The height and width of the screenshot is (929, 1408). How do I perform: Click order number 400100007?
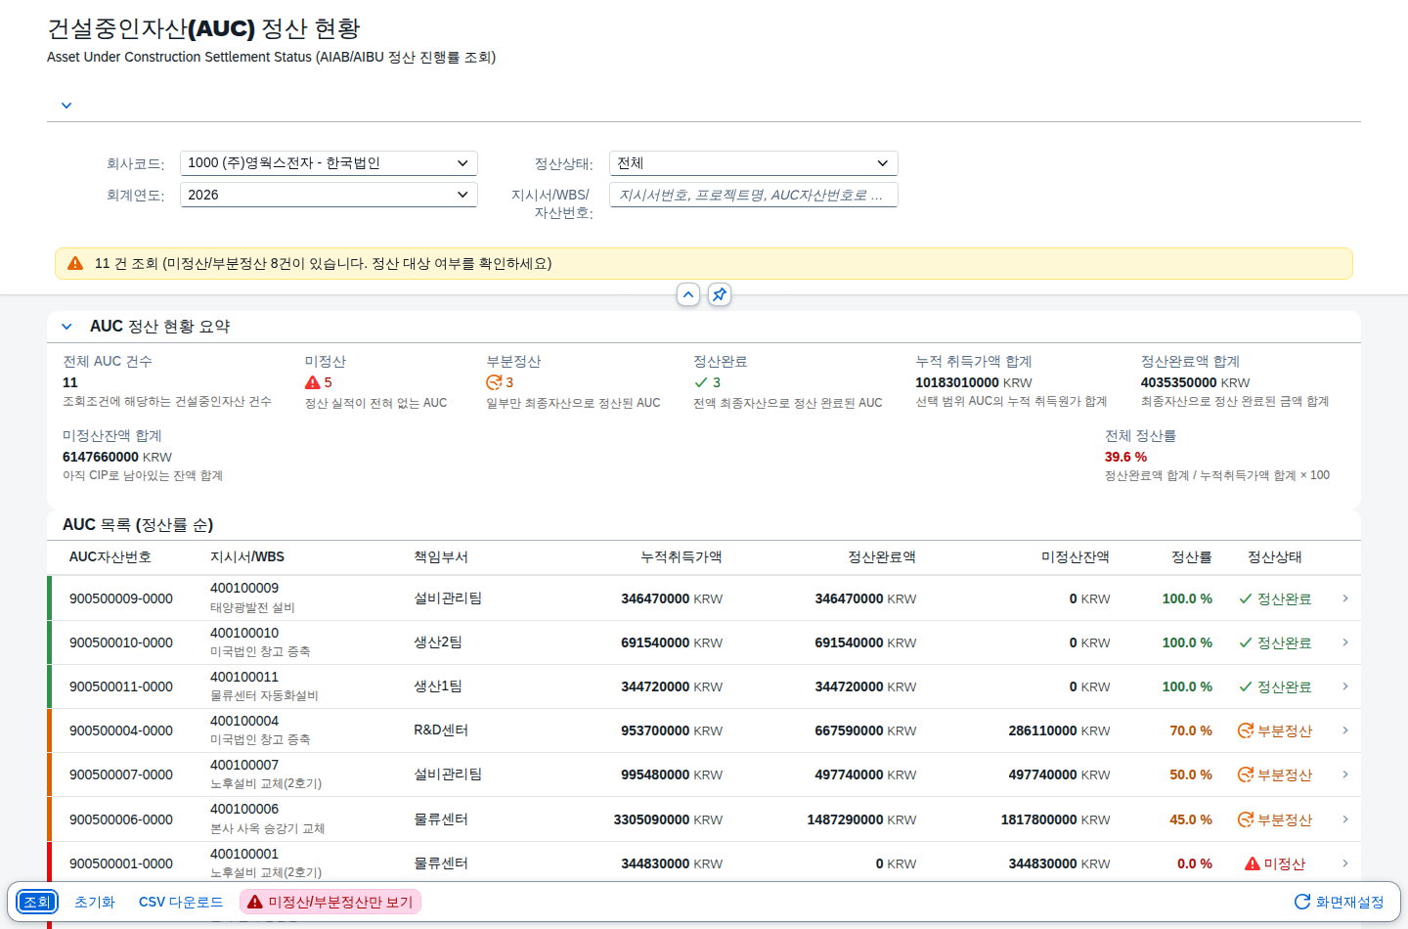click(x=244, y=765)
